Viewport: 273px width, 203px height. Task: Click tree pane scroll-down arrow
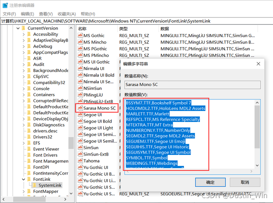[x=71, y=193]
